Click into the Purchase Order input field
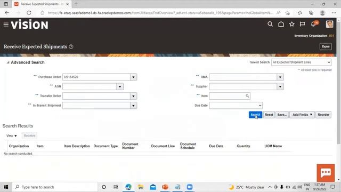This screenshot has width=341, height=192. coord(96,77)
